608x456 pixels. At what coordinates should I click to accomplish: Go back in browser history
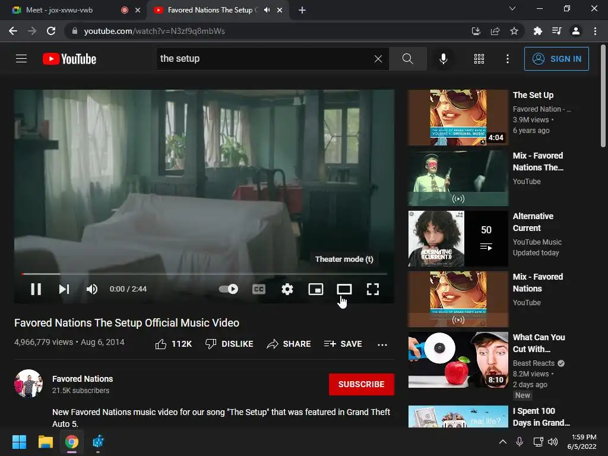point(13,31)
